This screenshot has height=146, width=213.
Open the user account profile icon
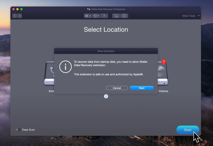(x=124, y=16)
